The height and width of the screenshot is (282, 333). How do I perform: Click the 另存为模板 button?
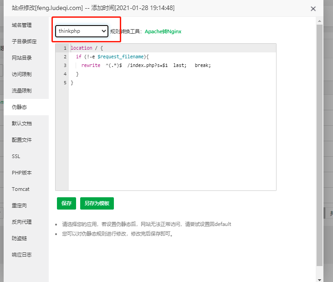tap(97, 203)
